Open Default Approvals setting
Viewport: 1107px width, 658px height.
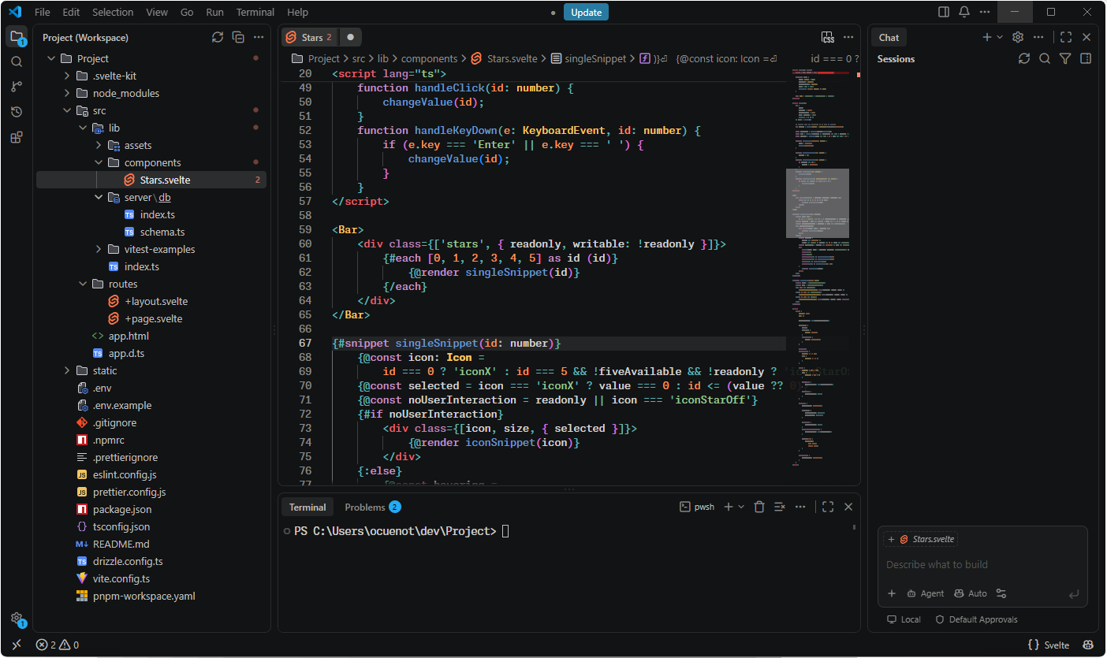point(976,619)
